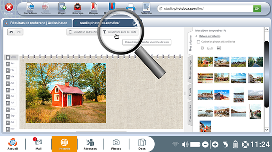The image size is (272, 152).
Task: Select the blue-sided house thumbnail in third row
Action: (x=222, y=95)
